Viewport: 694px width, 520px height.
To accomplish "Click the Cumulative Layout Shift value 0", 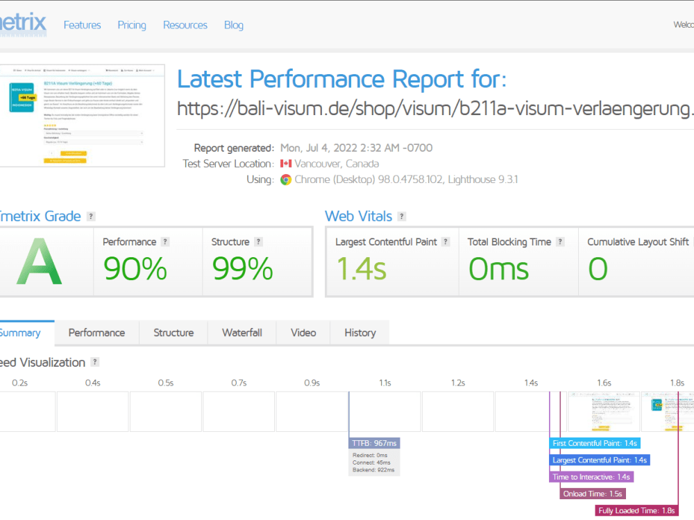I will tap(598, 268).
